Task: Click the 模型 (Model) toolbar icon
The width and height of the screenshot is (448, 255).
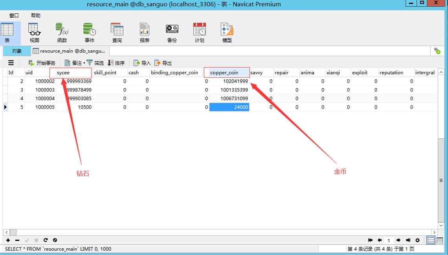Action: (227, 32)
